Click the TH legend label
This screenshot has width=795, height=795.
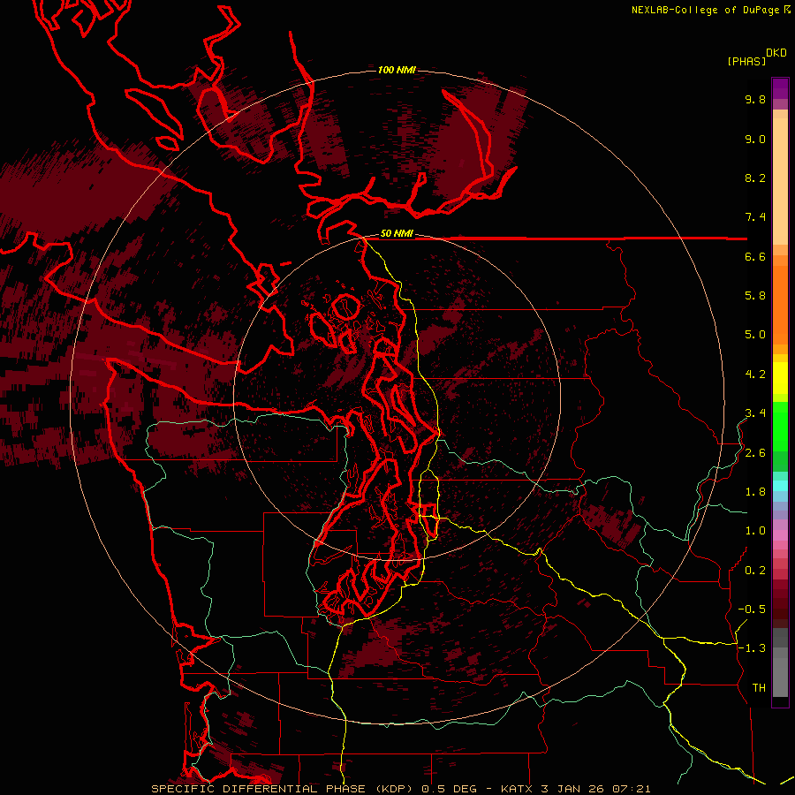coord(759,688)
